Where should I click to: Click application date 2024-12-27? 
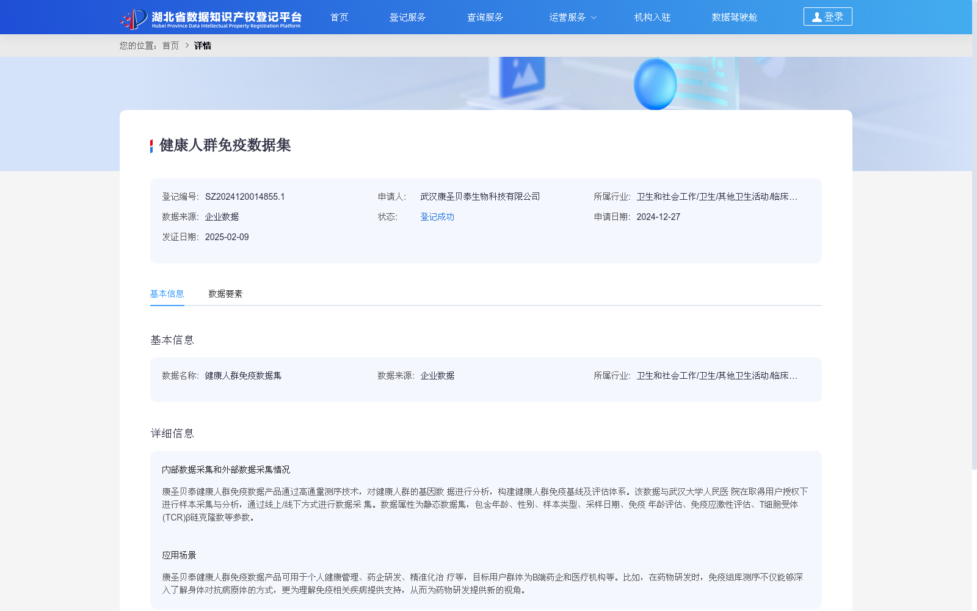(x=658, y=217)
